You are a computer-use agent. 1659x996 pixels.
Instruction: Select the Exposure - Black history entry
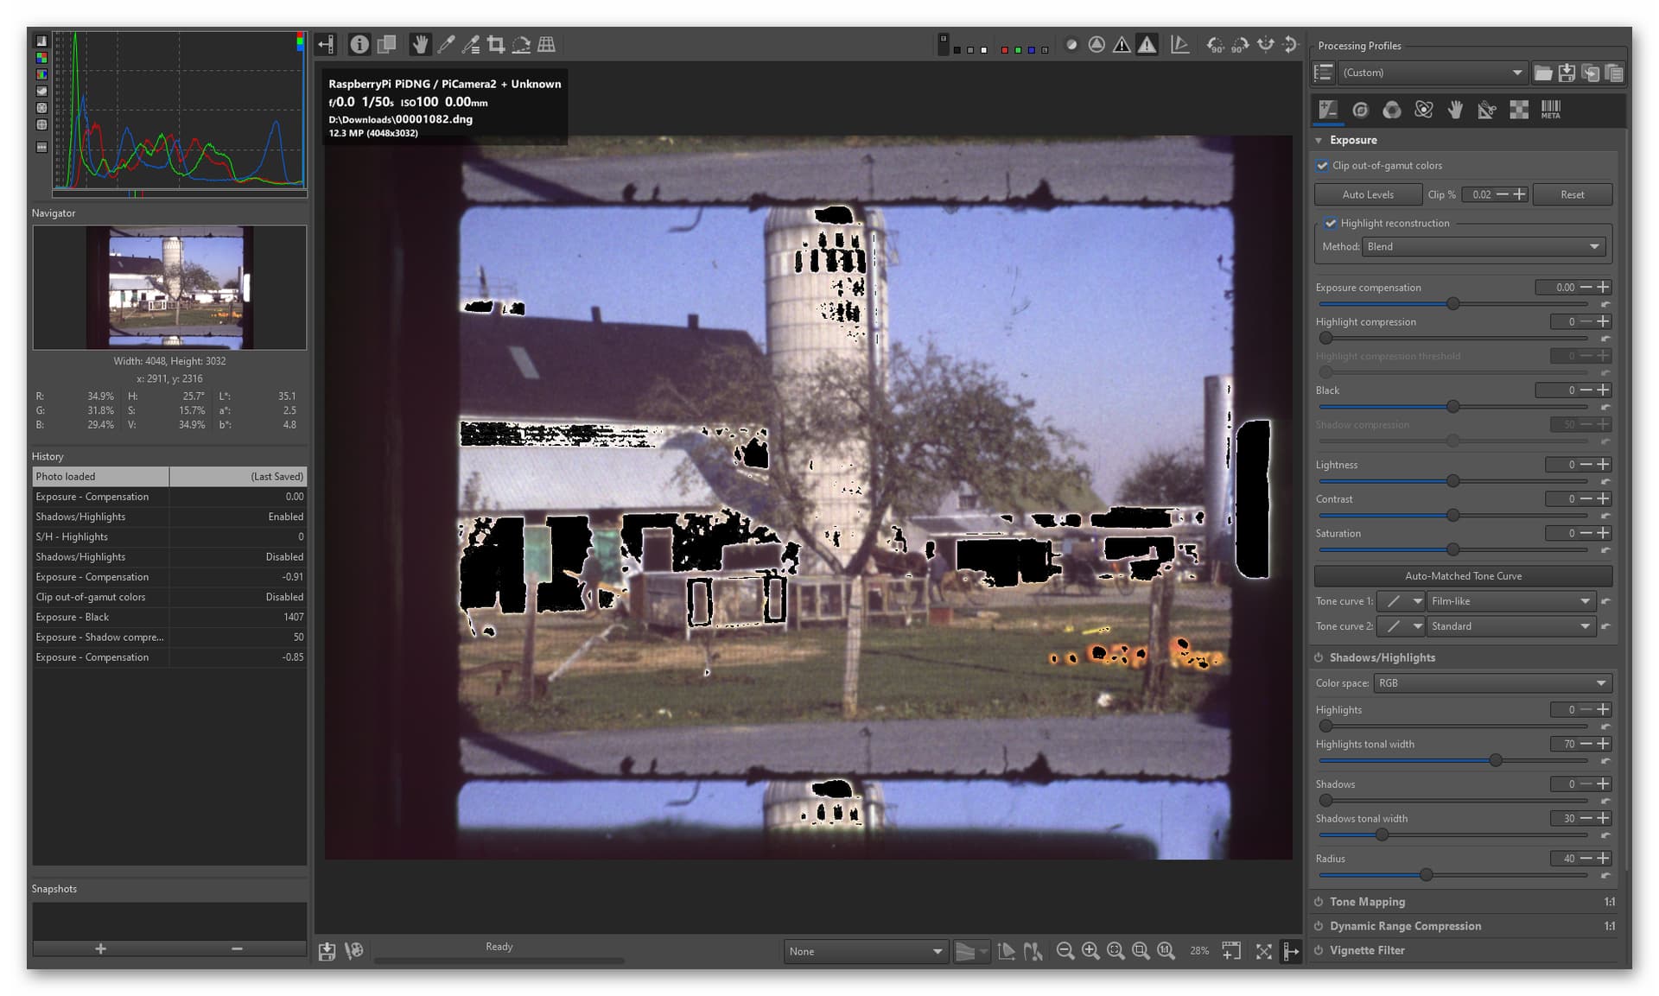pyautogui.click(x=169, y=617)
